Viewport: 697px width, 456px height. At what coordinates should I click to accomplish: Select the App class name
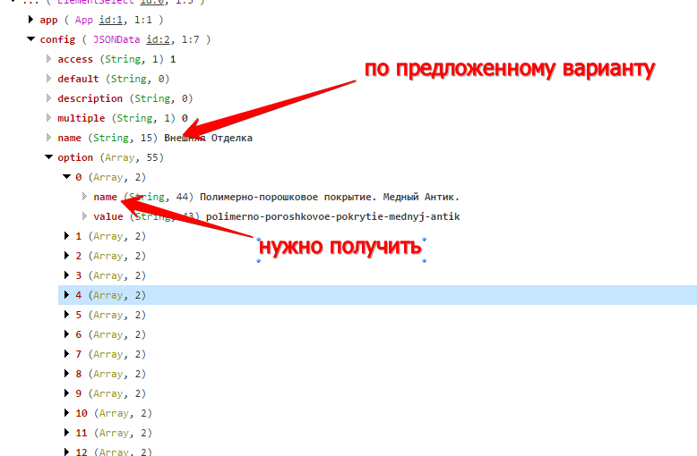pyautogui.click(x=84, y=20)
